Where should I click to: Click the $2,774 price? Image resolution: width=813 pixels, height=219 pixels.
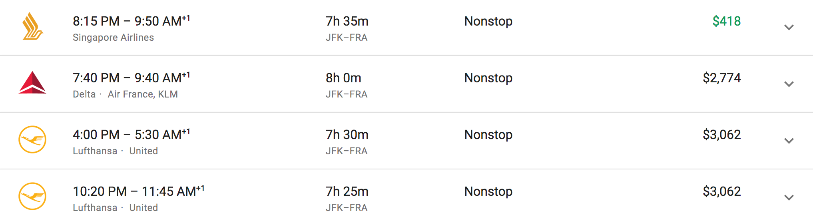[x=721, y=78]
